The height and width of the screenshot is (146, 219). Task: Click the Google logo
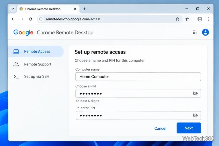point(23,32)
